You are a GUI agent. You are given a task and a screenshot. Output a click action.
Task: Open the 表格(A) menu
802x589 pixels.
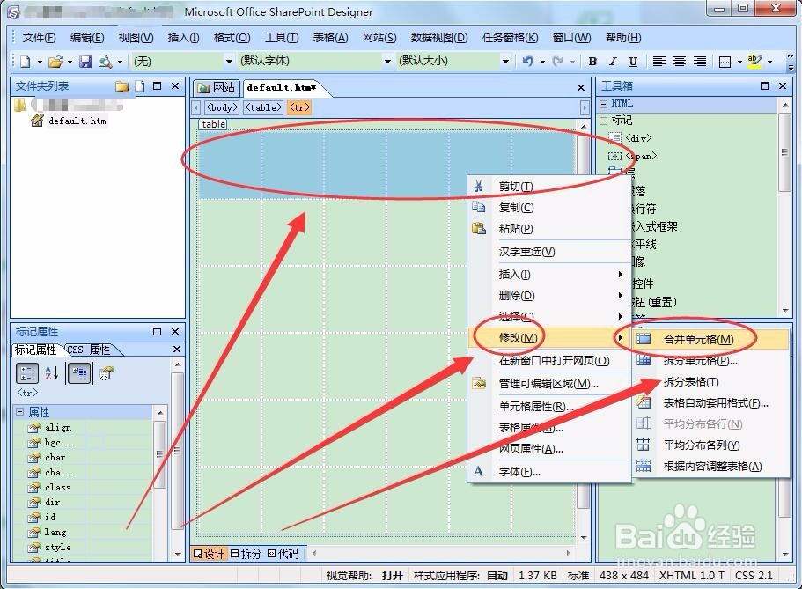click(x=330, y=38)
